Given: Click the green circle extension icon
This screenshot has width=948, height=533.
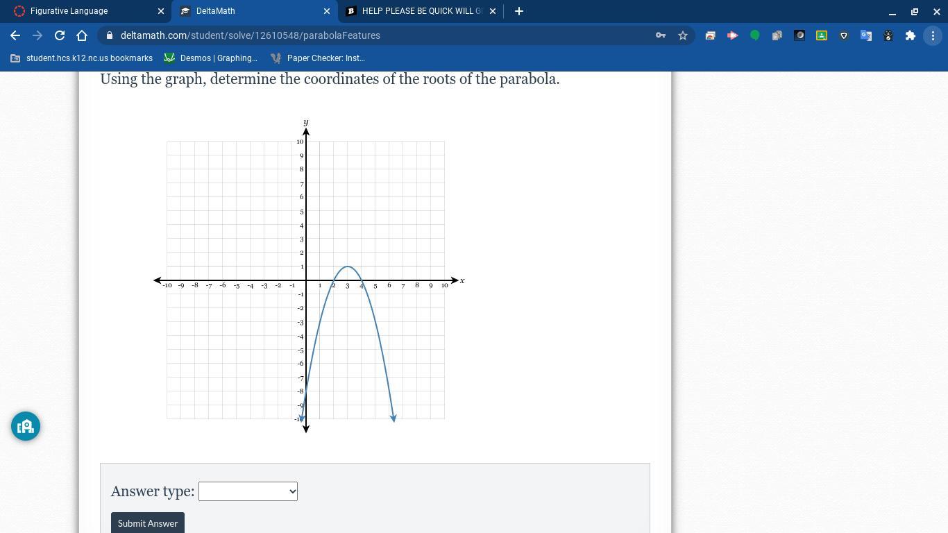Looking at the screenshot, I should 754,35.
